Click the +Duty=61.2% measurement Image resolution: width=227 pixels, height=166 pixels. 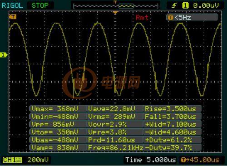click(x=168, y=140)
